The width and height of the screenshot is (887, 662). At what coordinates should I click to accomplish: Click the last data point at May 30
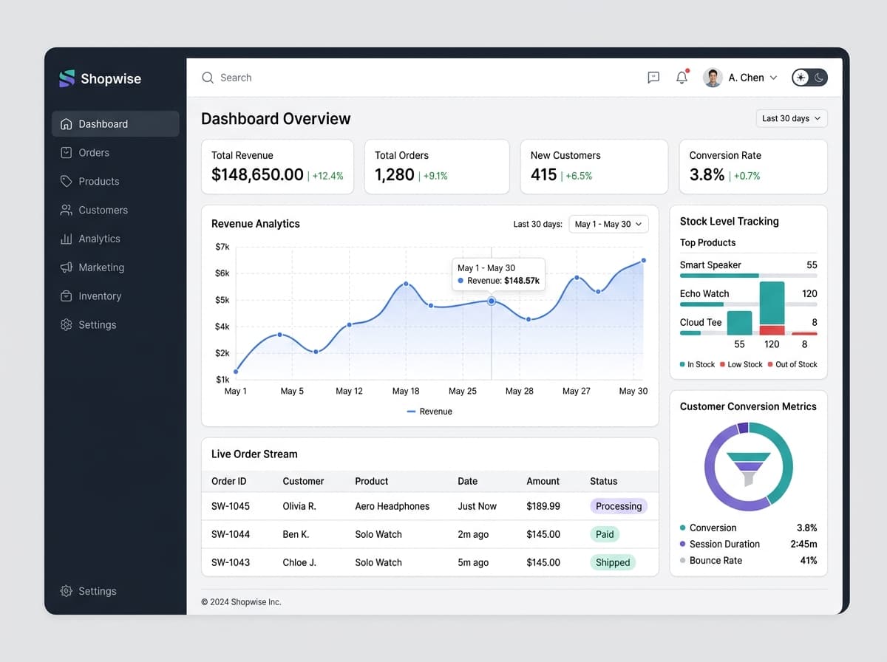coord(644,260)
